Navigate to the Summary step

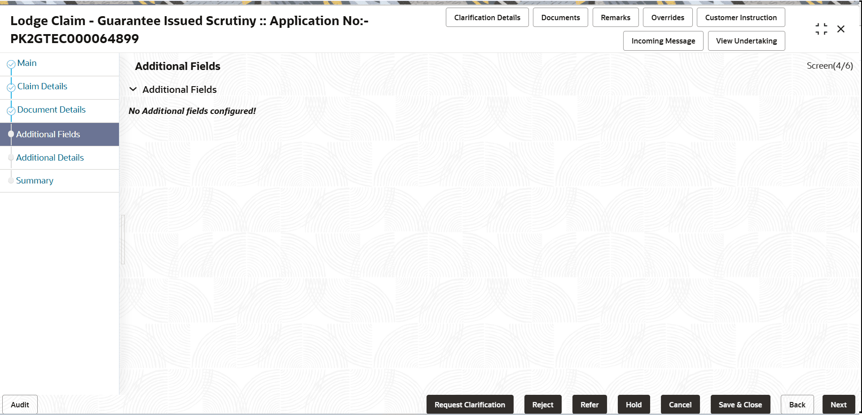35,180
